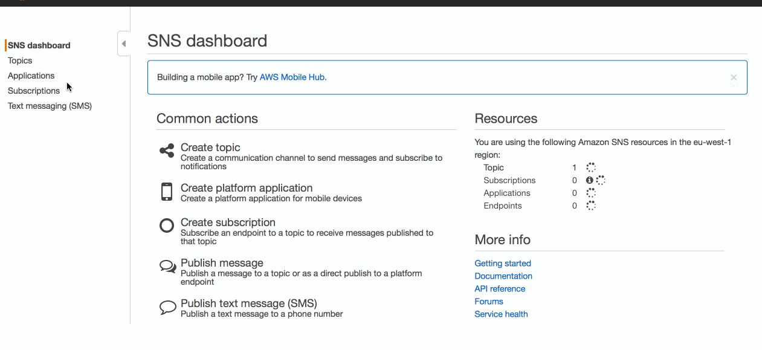Viewport: 762px width, 350px height.
Task: Open the Getting started link
Action: coord(503,264)
